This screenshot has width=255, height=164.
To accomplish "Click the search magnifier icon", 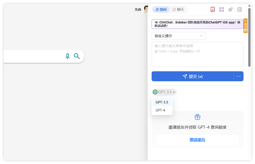I will click(77, 56).
